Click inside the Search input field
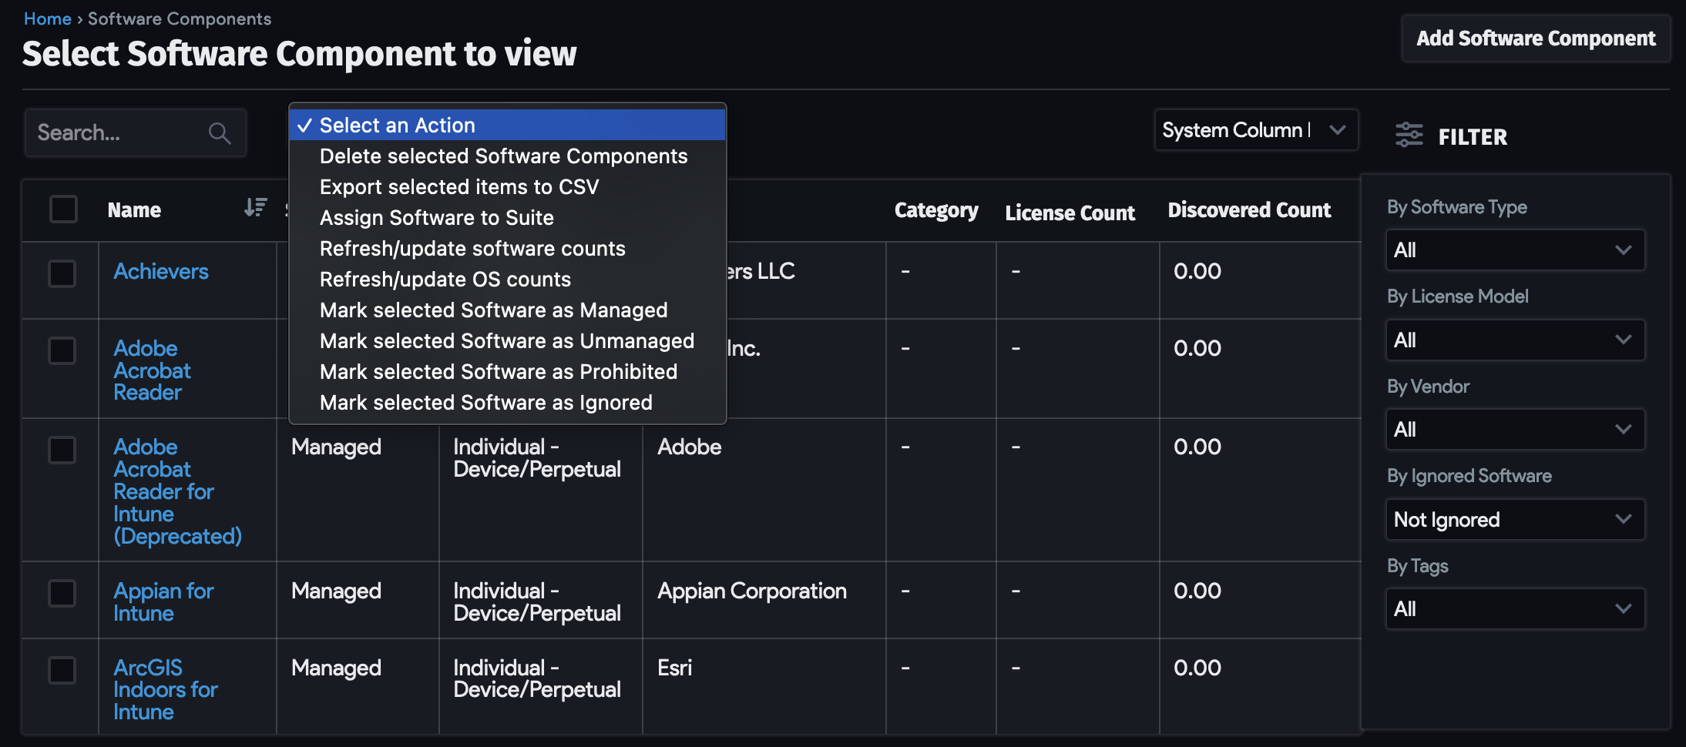The height and width of the screenshot is (747, 1686). [x=116, y=132]
